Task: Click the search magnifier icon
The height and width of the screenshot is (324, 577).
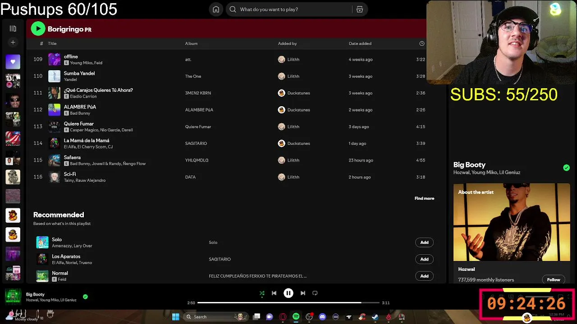Action: pyautogui.click(x=233, y=9)
